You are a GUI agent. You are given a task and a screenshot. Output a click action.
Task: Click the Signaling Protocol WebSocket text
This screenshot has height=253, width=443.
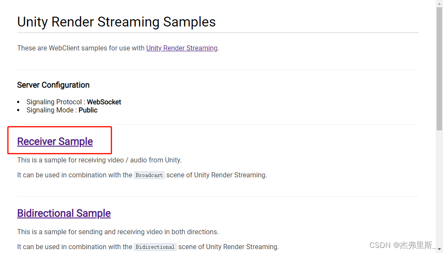74,102
